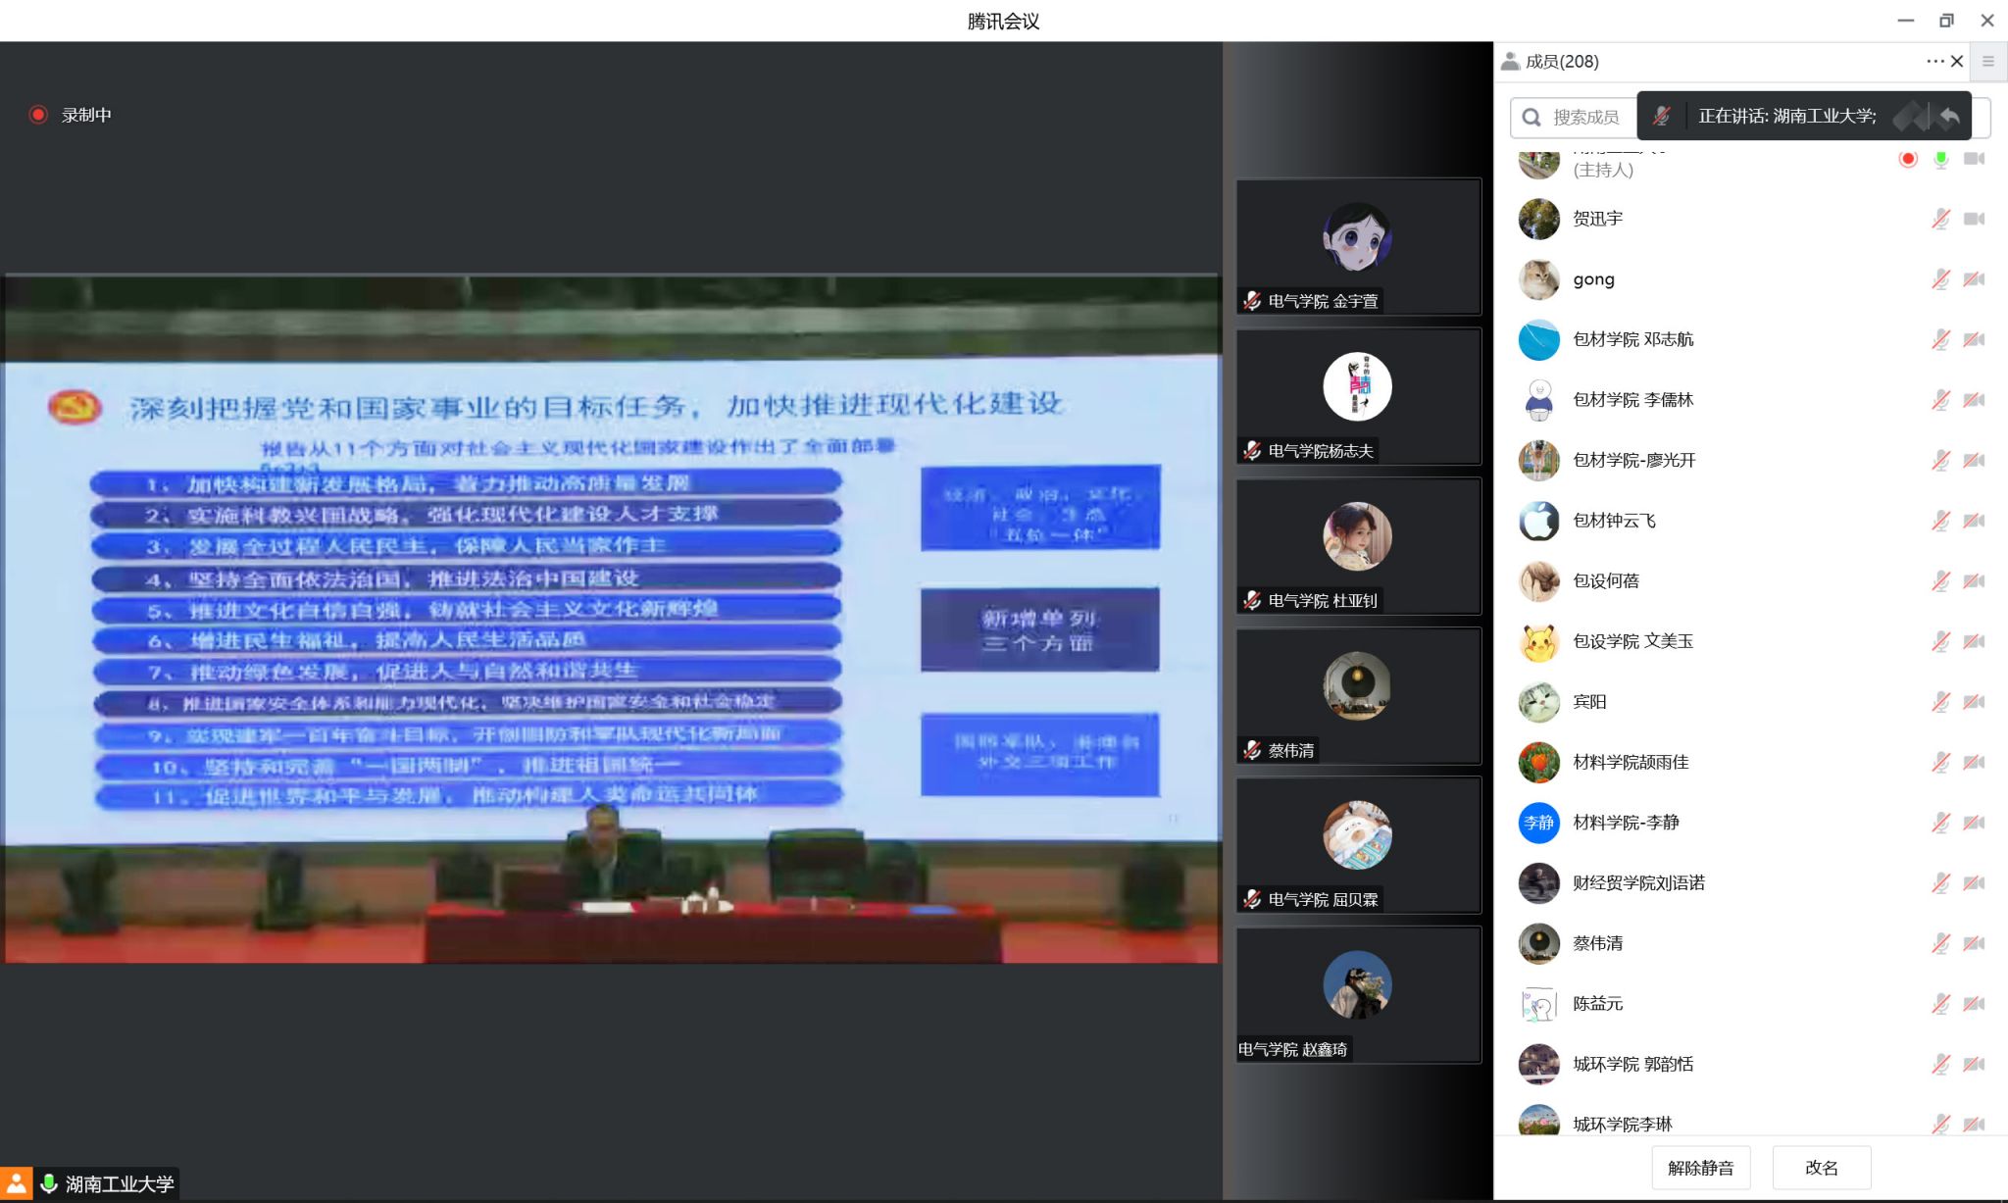Toggle microphone for gong
Viewport: 2008px width, 1203px height.
(x=1940, y=279)
